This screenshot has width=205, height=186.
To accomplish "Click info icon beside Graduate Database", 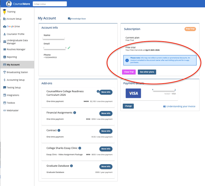I will [72, 166].
